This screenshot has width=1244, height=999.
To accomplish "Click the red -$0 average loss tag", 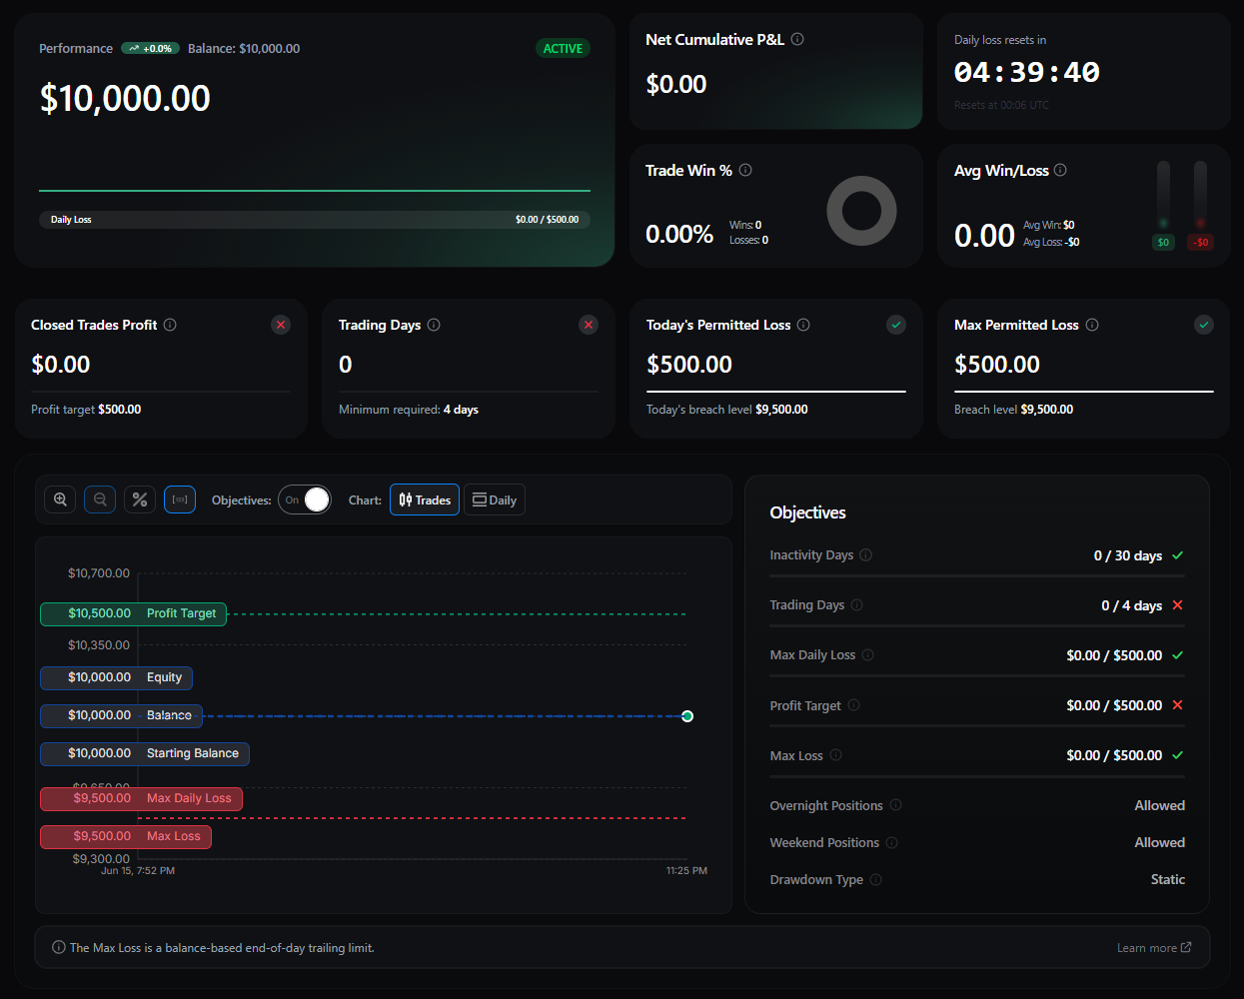I will pos(1201,242).
